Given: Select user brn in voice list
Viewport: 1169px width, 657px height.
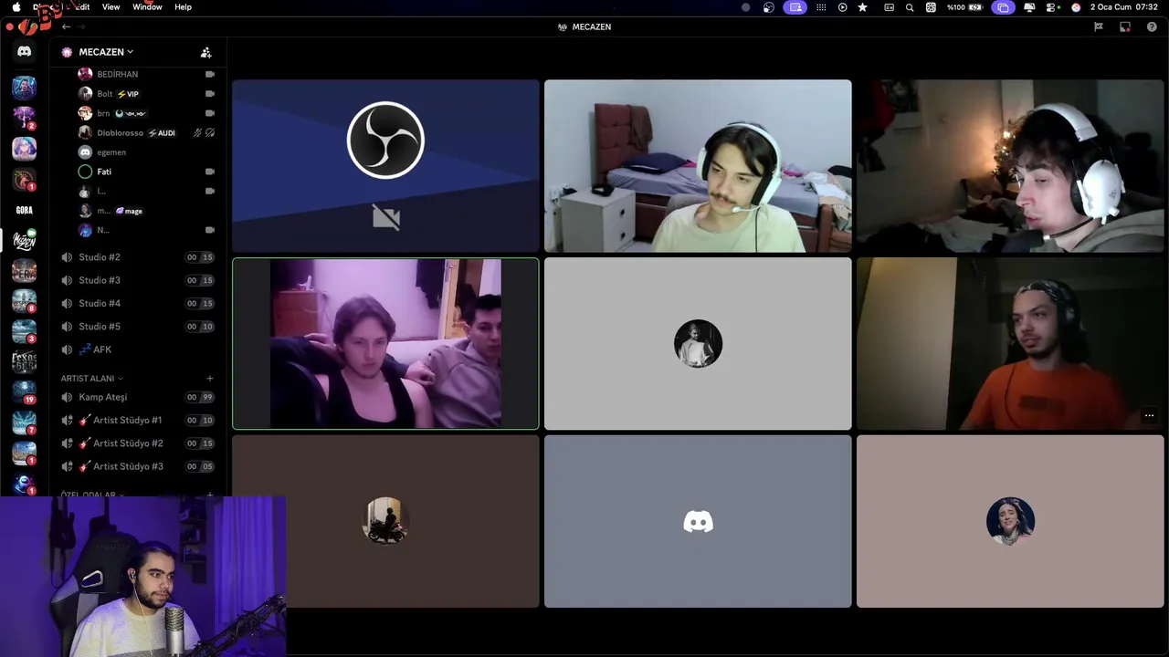Looking at the screenshot, I should (x=146, y=113).
